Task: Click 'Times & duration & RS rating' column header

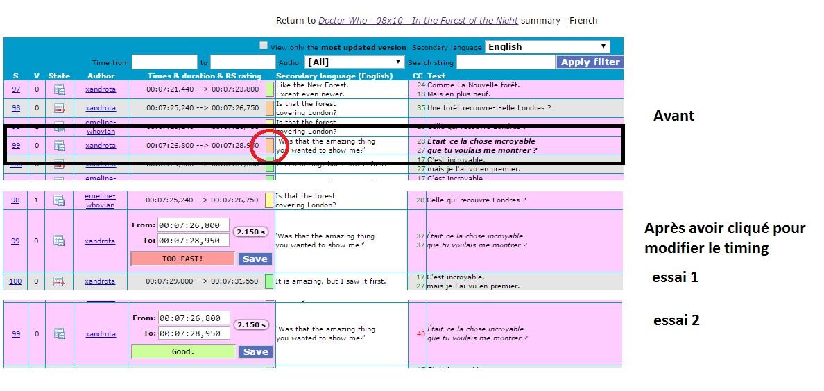Action: (x=205, y=76)
